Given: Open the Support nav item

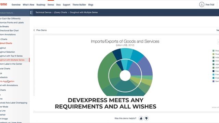Looking at the screenshot, I should [66, 5].
